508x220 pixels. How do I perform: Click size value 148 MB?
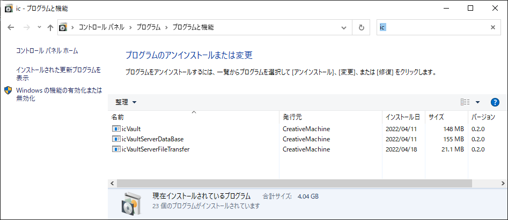point(453,129)
